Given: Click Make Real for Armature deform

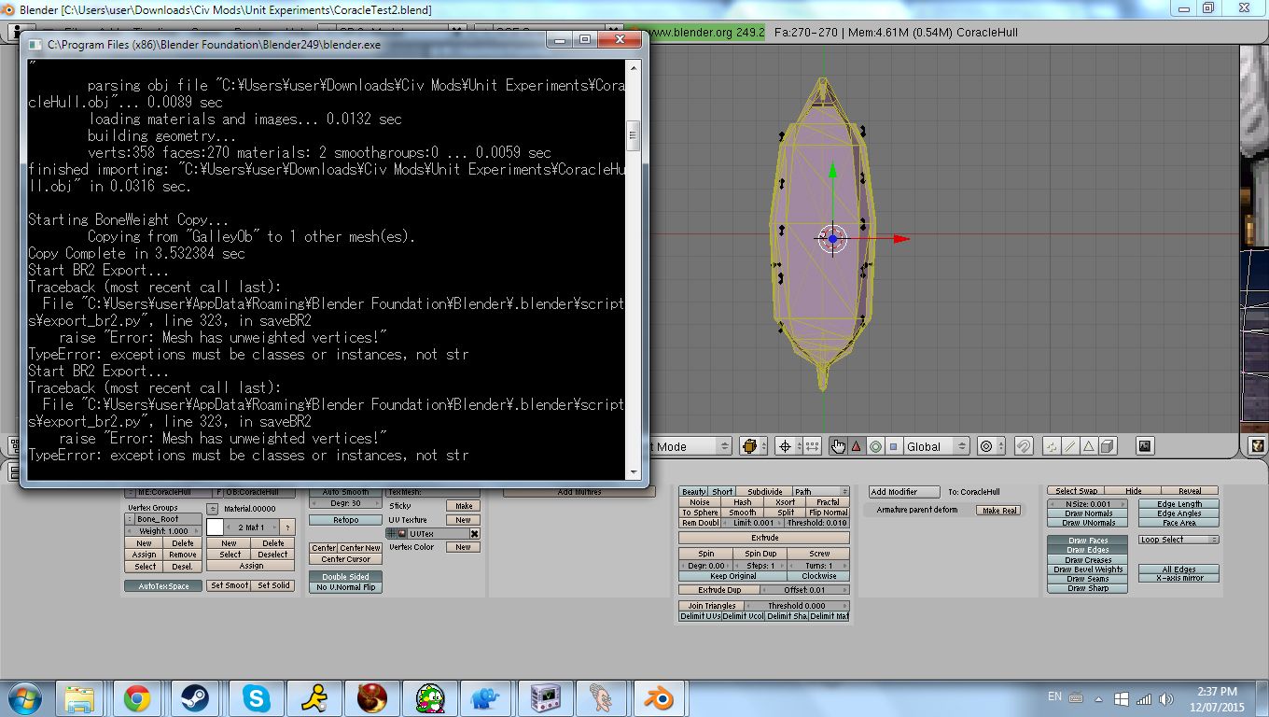Looking at the screenshot, I should tap(998, 511).
